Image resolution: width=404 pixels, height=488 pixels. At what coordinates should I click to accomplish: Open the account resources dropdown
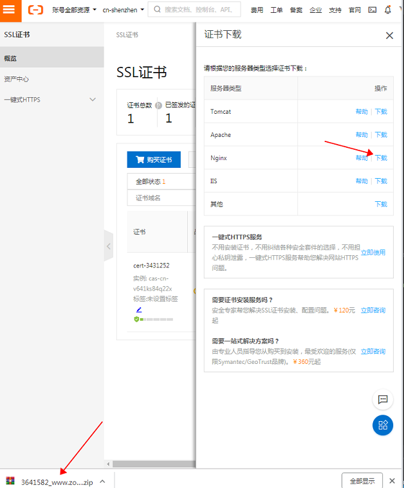click(74, 10)
